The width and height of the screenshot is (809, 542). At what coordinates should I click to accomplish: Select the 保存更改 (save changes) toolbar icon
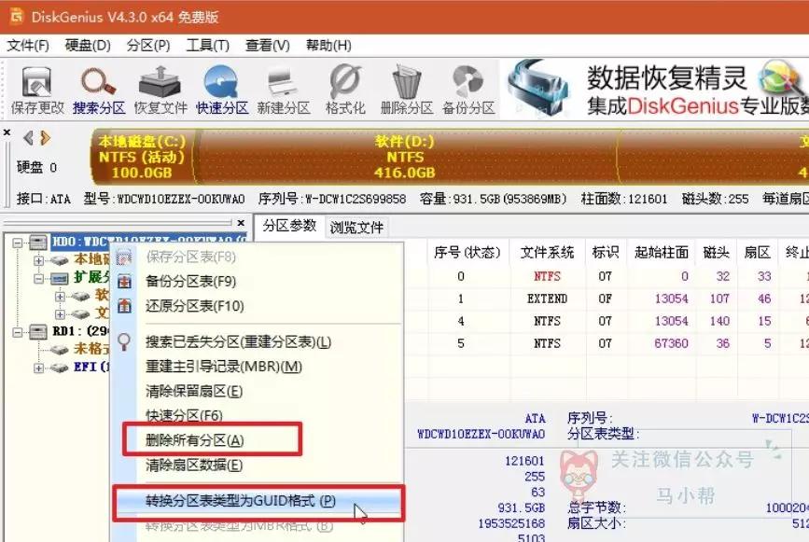(x=35, y=86)
